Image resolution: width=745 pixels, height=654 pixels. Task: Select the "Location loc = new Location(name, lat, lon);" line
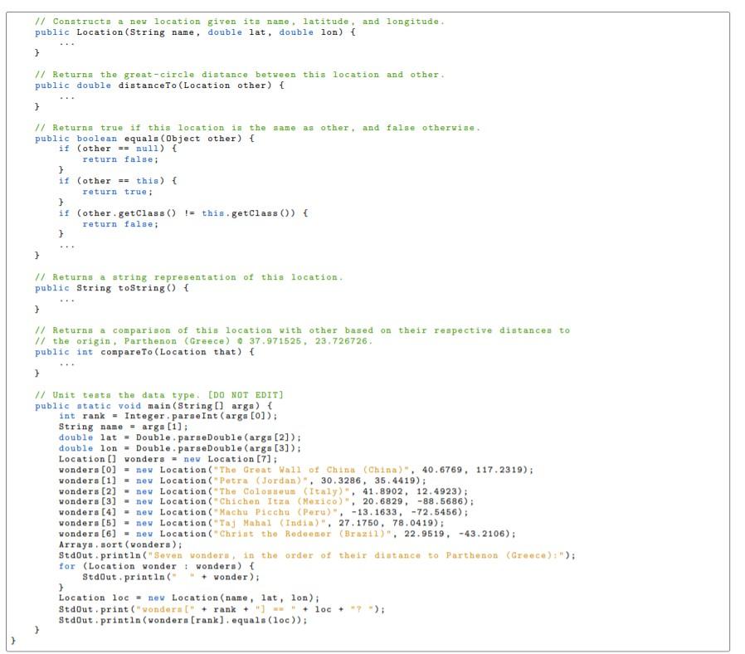tap(189, 598)
